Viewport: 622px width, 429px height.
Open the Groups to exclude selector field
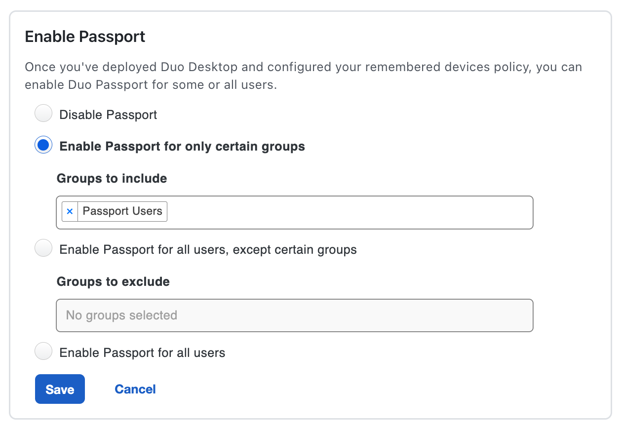click(x=346, y=315)
